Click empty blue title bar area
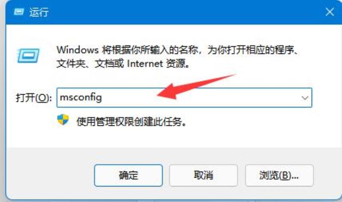Image resolution: width=342 pixels, height=202 pixels. [186, 12]
